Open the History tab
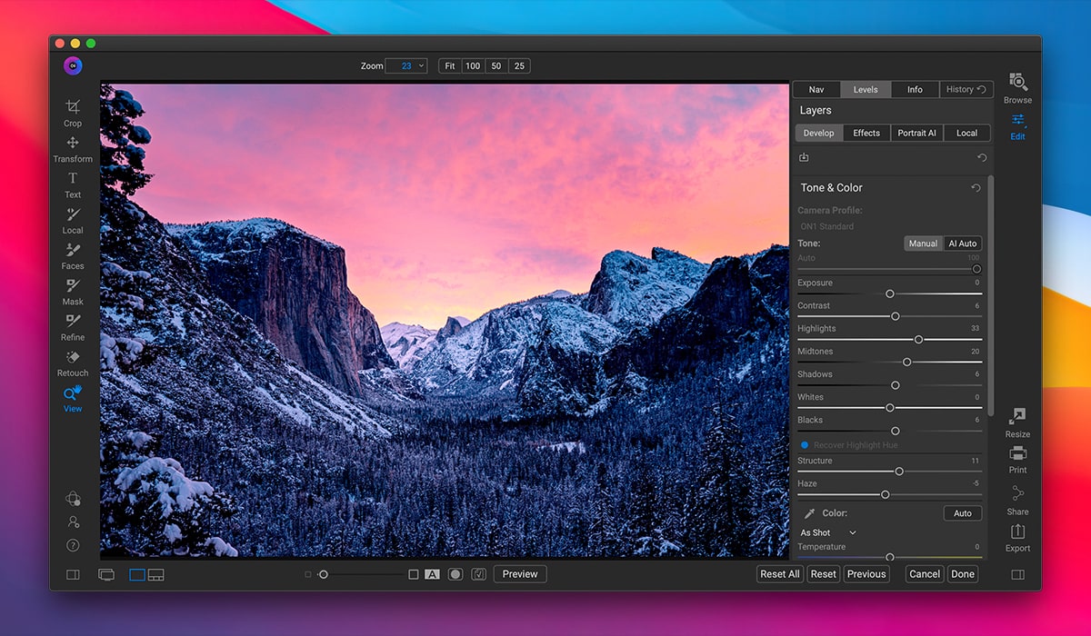Image resolution: width=1091 pixels, height=636 pixels. coord(966,89)
